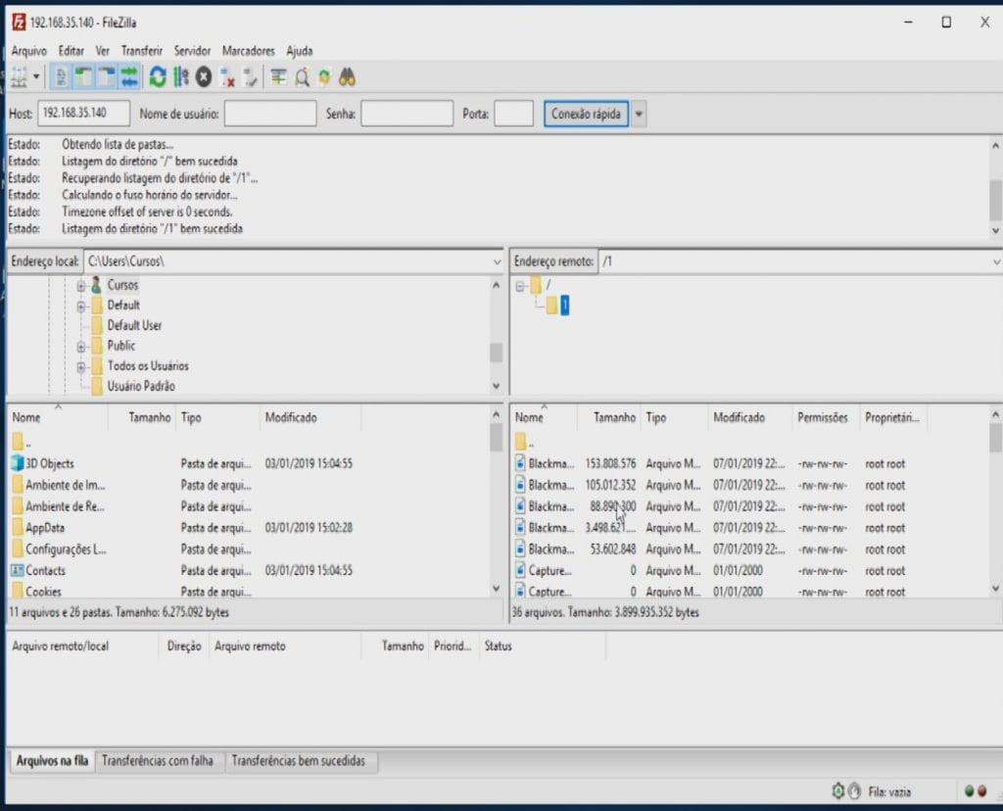The image size is (1003, 811).
Task: Toggle synchronized browsing icon
Action: tap(324, 77)
